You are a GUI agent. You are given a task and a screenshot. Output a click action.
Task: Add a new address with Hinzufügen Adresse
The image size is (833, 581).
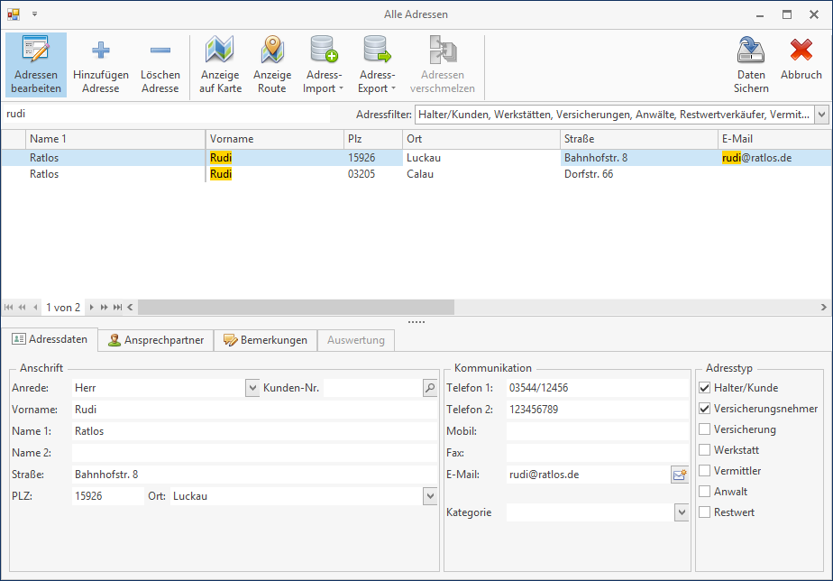click(101, 64)
